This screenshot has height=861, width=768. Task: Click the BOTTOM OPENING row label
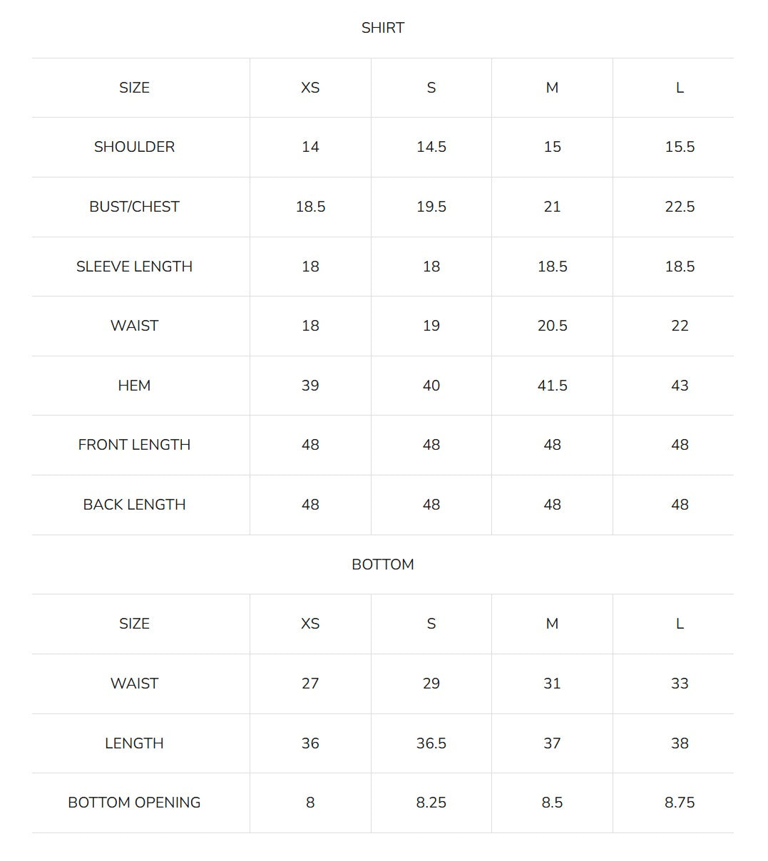pos(134,803)
